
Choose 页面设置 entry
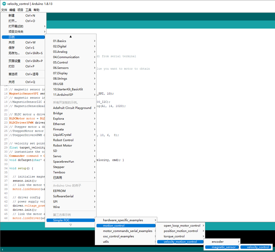(23, 61)
